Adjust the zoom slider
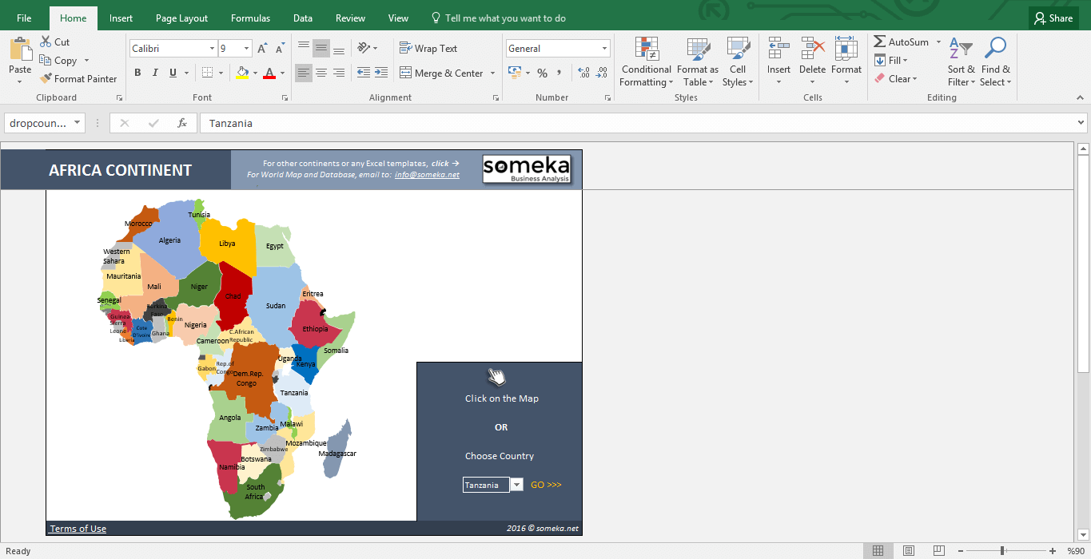The width and height of the screenshot is (1091, 559). 1002,551
